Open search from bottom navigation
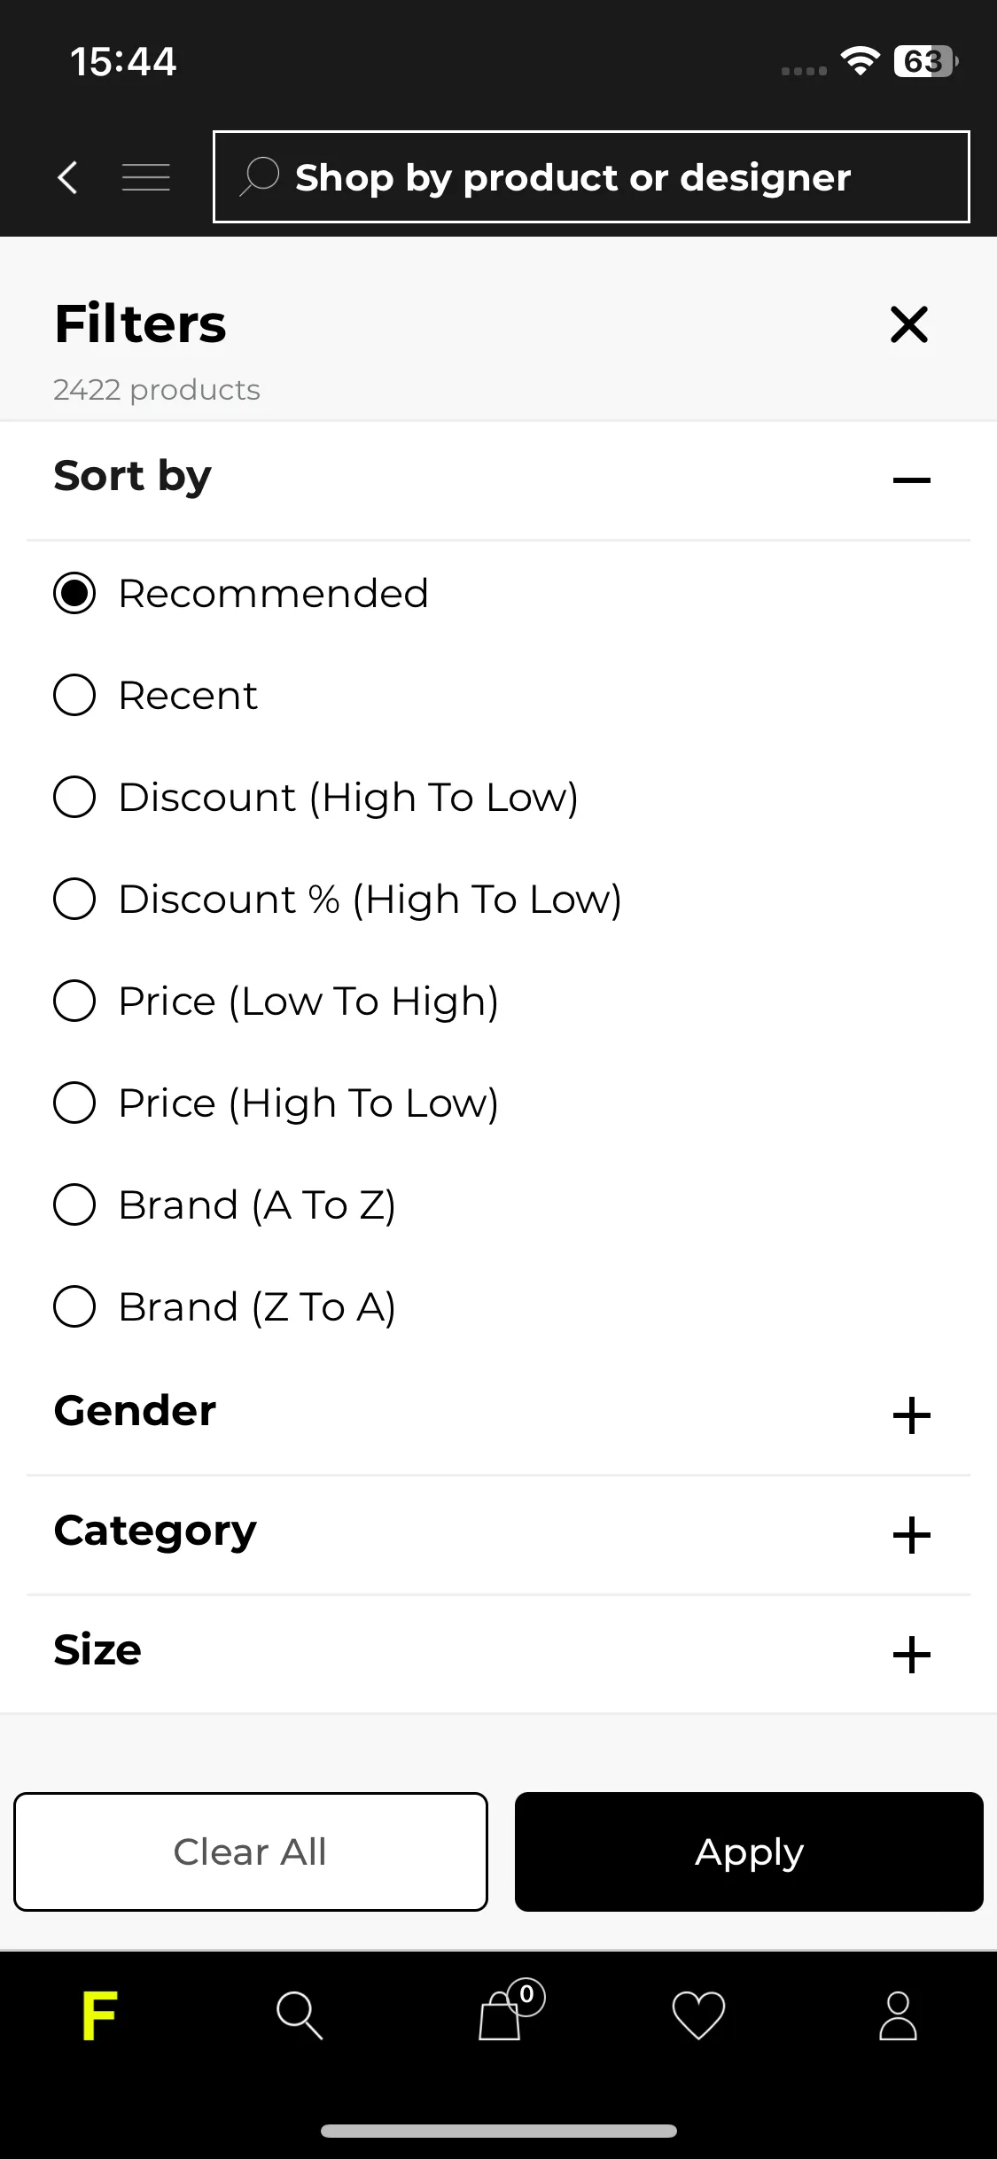Image resolution: width=997 pixels, height=2159 pixels. [300, 2015]
